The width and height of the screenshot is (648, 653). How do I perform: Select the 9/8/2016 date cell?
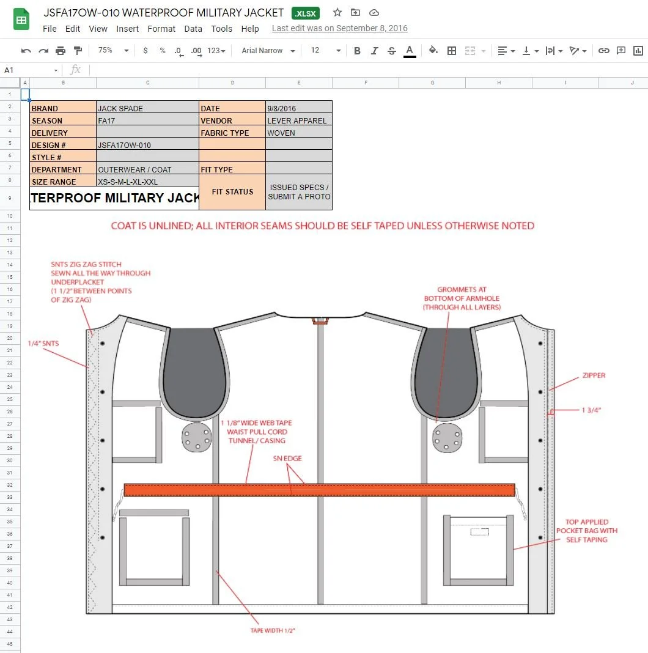(298, 108)
